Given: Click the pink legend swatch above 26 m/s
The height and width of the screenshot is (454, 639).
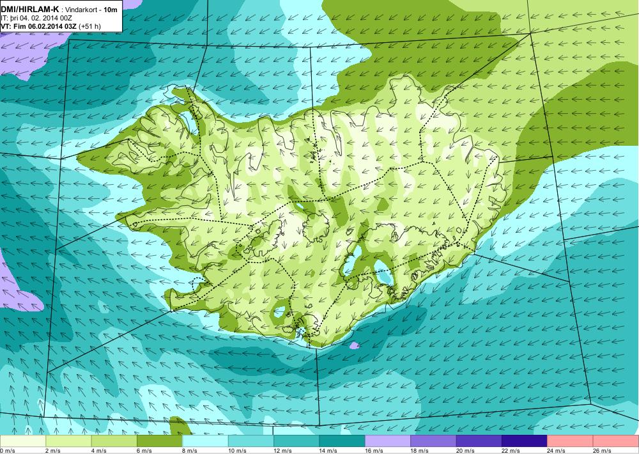Looking at the screenshot, I should 616,441.
